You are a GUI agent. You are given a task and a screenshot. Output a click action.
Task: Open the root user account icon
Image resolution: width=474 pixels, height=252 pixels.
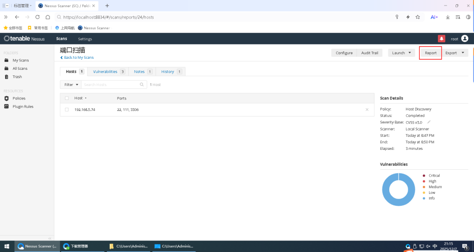click(x=464, y=39)
